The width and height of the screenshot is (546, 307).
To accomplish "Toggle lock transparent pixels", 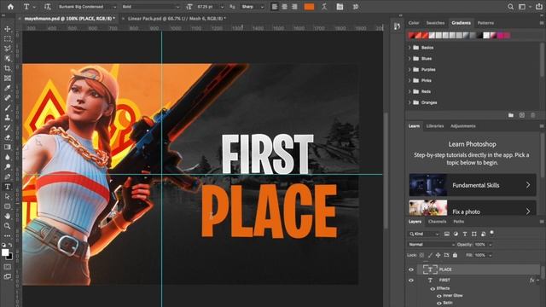I will click(421, 255).
